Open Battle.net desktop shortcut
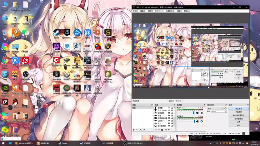The image size is (260, 146). 77,32
